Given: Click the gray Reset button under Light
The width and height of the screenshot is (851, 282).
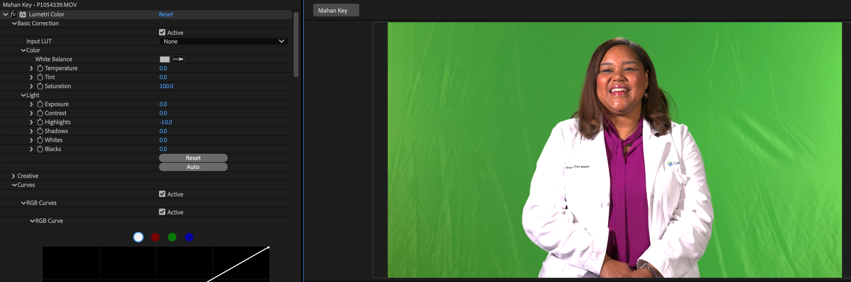Looking at the screenshot, I should point(193,158).
